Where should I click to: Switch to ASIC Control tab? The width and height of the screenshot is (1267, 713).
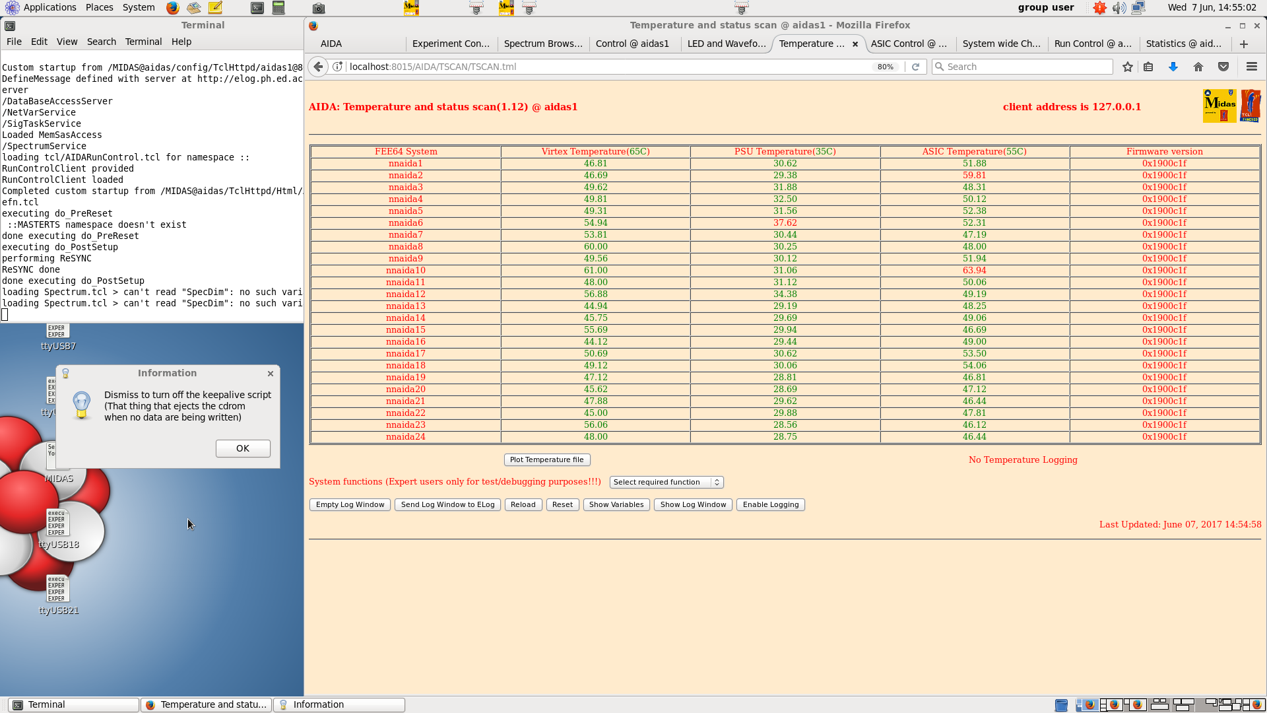coord(908,44)
